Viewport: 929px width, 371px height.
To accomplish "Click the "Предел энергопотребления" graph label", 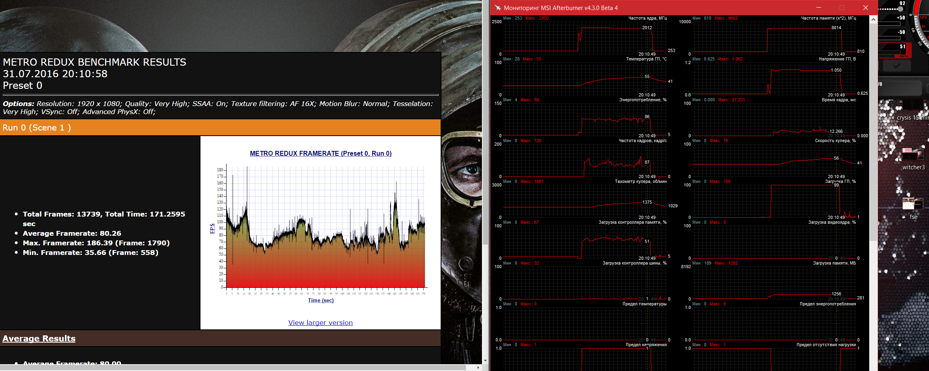I will (x=828, y=304).
